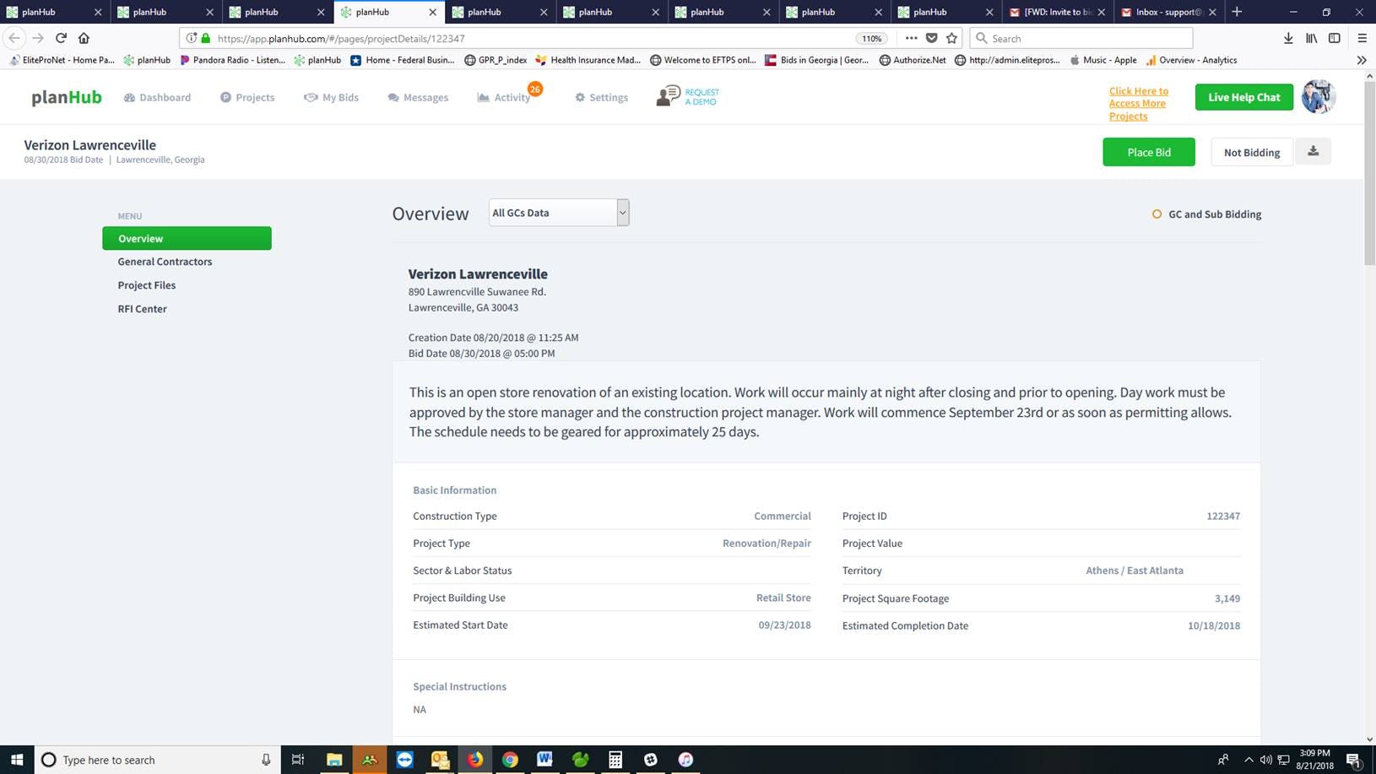The width and height of the screenshot is (1376, 774).
Task: Click the Windows Type here to search box
Action: coord(156,760)
